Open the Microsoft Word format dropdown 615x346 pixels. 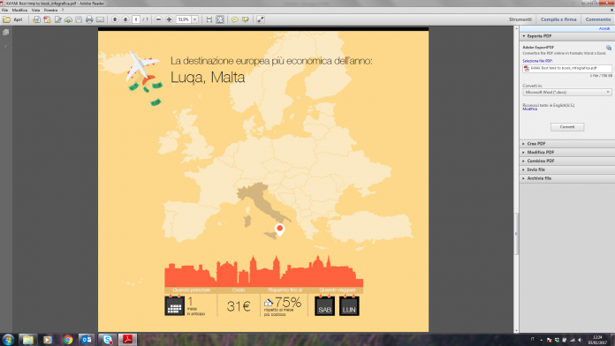[566, 93]
